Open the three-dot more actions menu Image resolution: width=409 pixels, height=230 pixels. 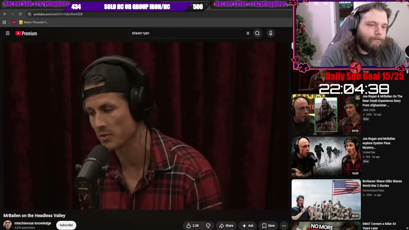284,226
